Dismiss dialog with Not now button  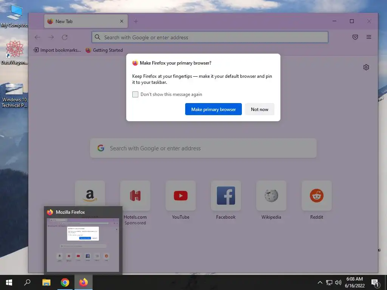tap(259, 109)
